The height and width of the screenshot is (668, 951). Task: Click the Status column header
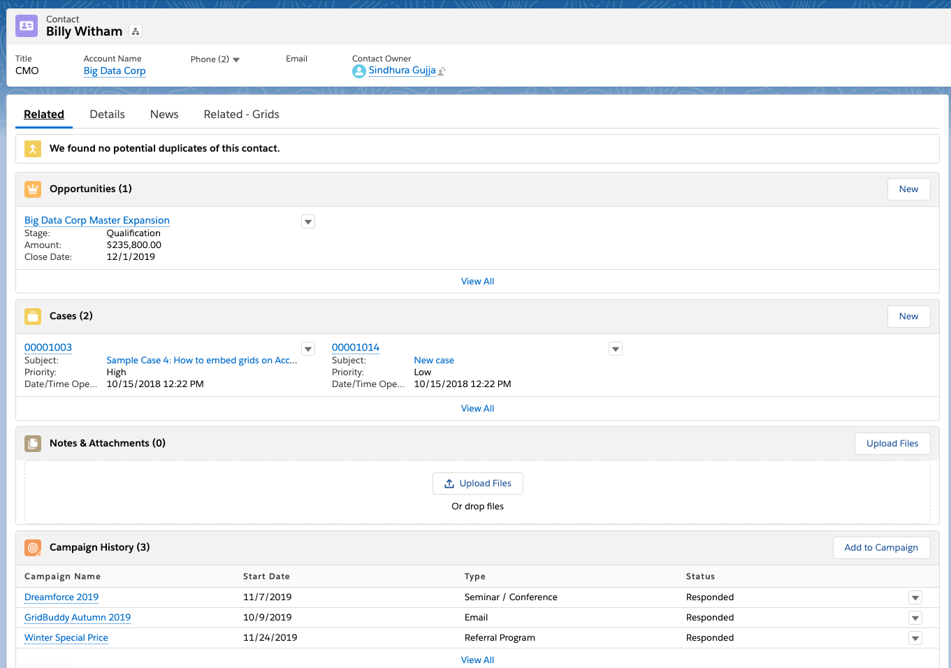click(x=700, y=576)
